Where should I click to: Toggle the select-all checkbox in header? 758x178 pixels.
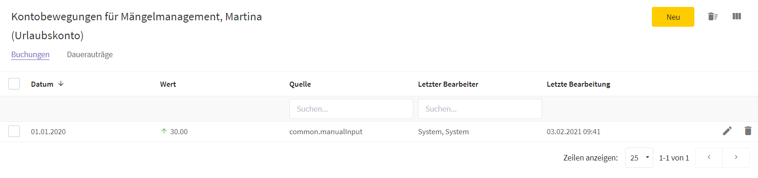[x=14, y=83]
